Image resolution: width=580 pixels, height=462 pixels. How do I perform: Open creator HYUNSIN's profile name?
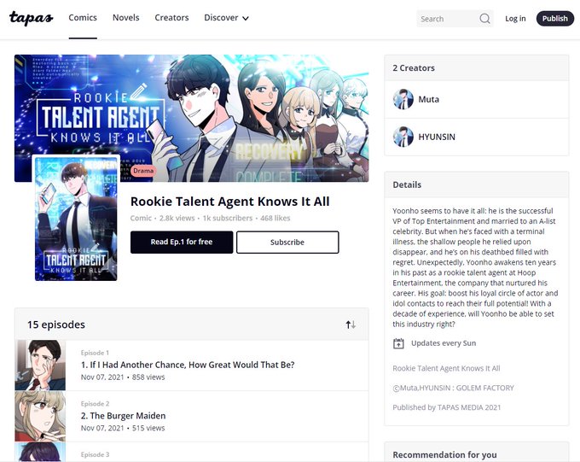(437, 137)
